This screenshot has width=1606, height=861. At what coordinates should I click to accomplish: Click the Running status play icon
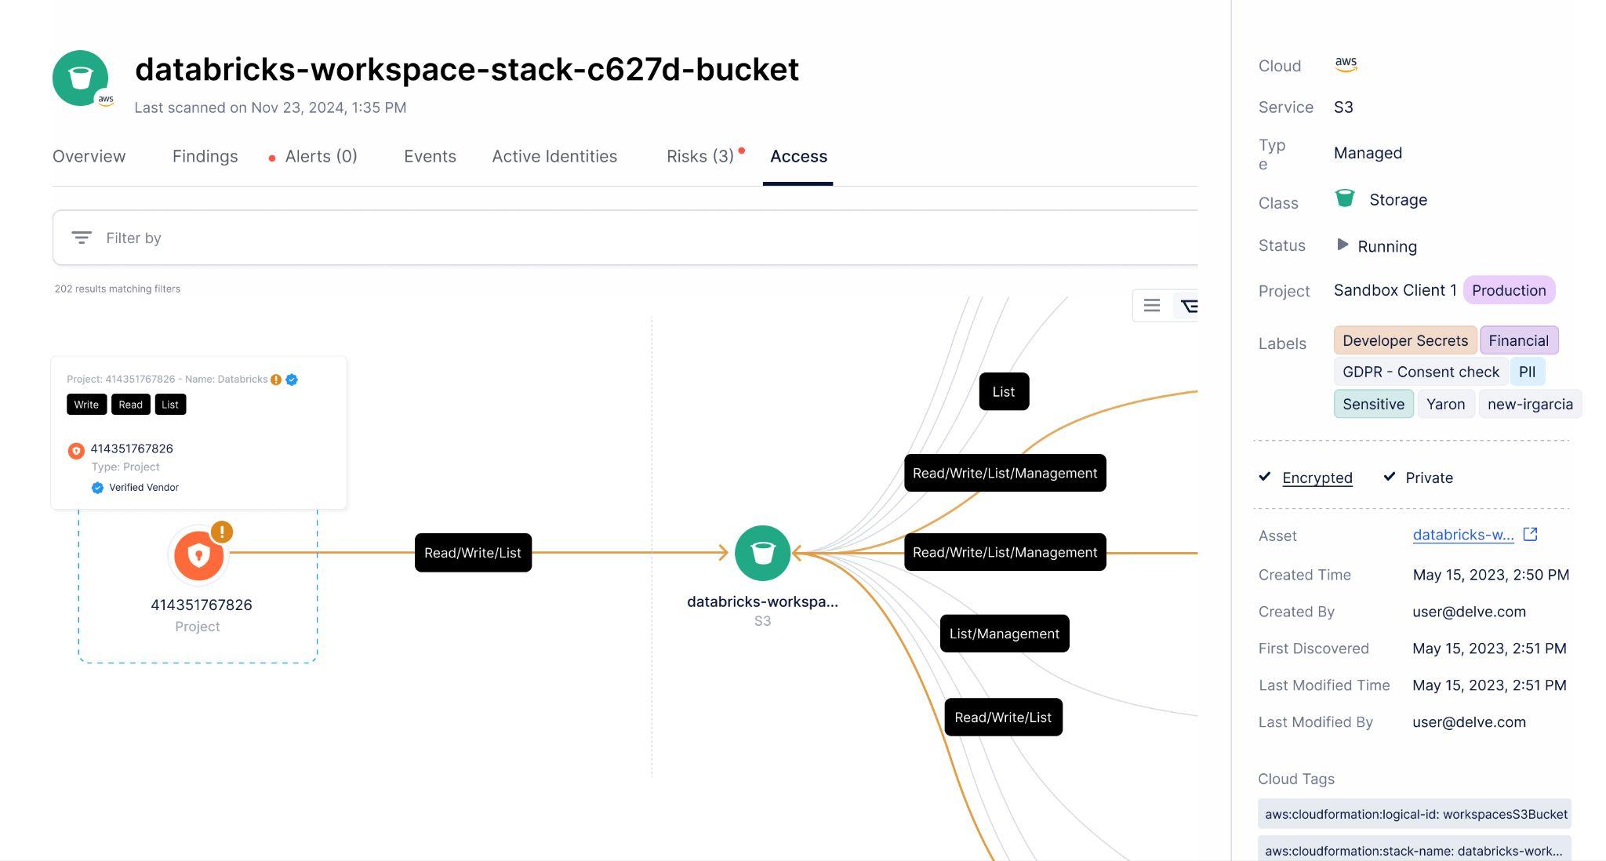coord(1342,245)
